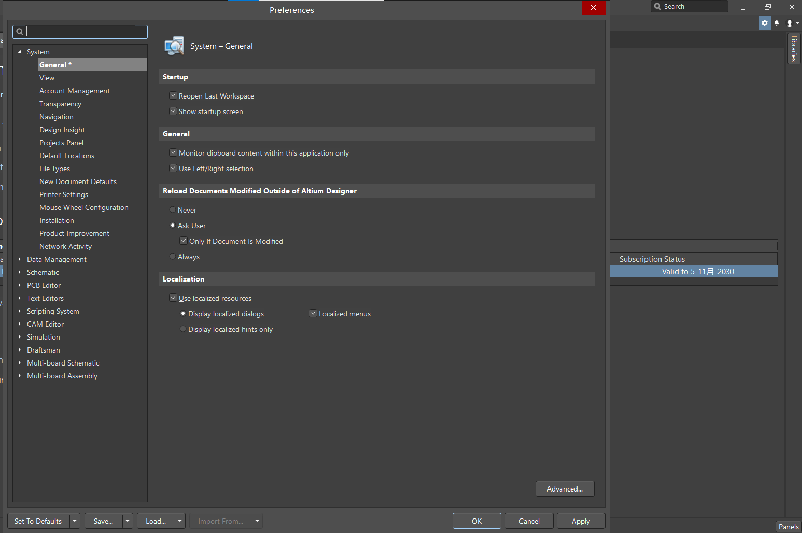The image size is (802, 533).
Task: Click the settings gear icon in main window
Action: [765, 23]
